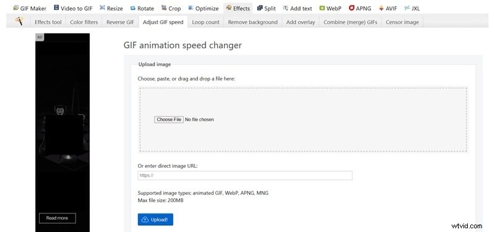Go to the Optimize tool
Viewport: 495px width, 232px height.
coord(204,8)
